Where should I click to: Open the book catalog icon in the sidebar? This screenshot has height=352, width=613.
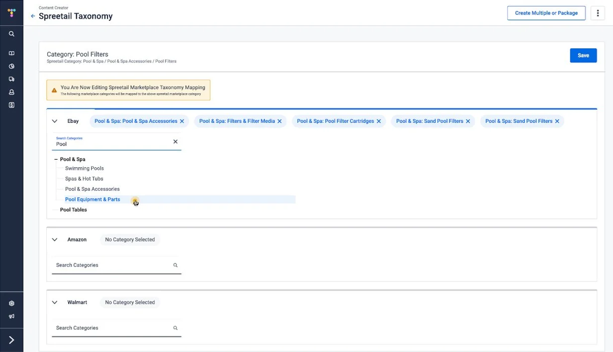point(12,53)
